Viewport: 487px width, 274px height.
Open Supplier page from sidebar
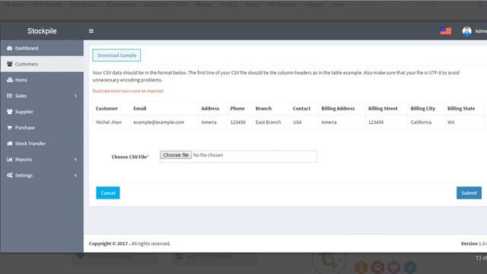coord(42,112)
